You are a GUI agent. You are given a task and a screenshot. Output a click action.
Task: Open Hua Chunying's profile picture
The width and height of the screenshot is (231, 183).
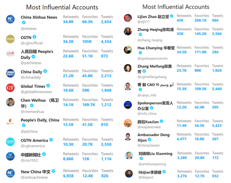click(x=128, y=50)
